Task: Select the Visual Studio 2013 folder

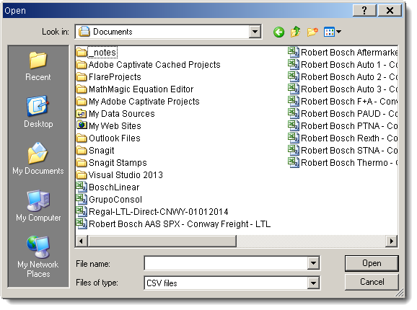Action: 120,174
